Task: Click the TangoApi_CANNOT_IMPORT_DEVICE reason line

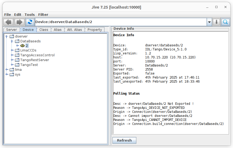Action: click(x=150, y=120)
